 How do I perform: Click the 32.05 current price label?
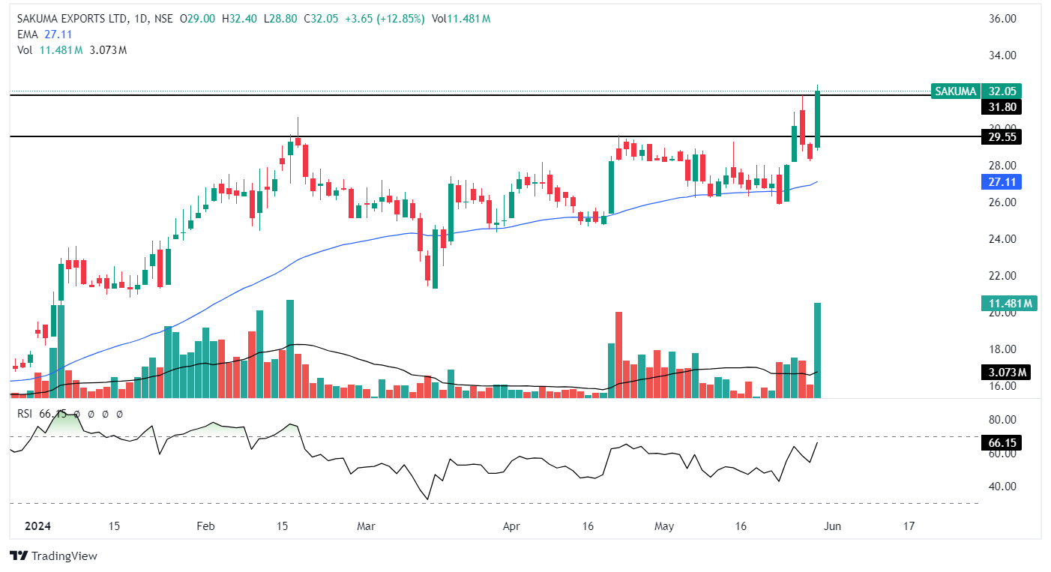[1001, 91]
